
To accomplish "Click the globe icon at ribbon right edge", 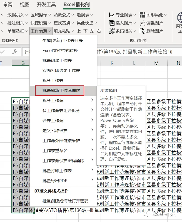I will (179, 18).
